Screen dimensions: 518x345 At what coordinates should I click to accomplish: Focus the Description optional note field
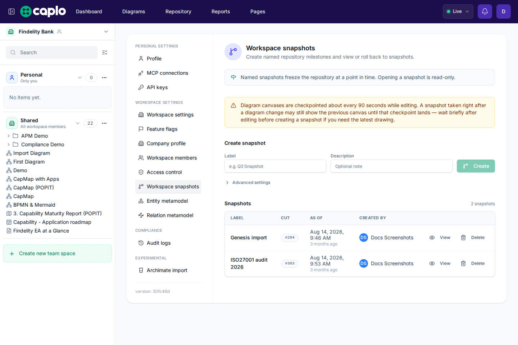(x=391, y=166)
